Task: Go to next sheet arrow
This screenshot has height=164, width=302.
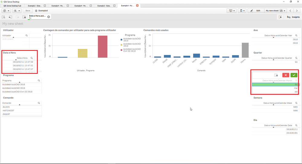Action: (x=297, y=11)
